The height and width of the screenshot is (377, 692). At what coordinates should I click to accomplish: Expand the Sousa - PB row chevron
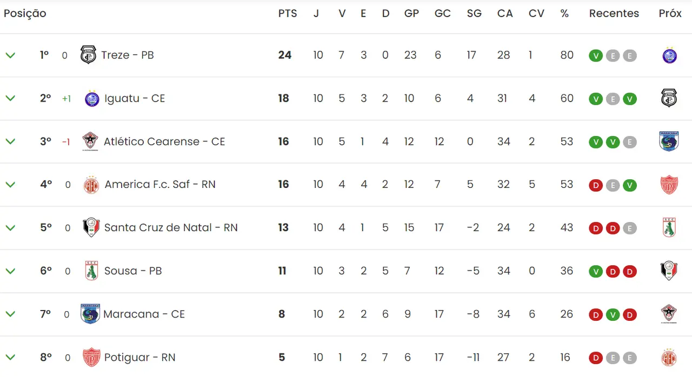[10, 271]
